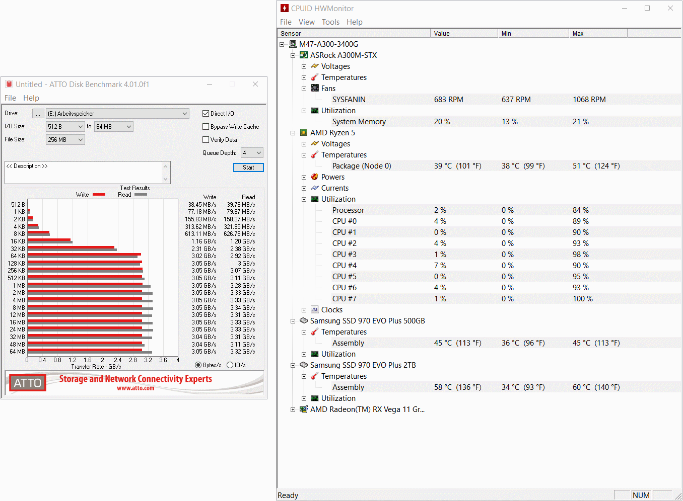Select the SYSFANIN sensor row
Image resolution: width=683 pixels, height=501 pixels.
point(480,100)
